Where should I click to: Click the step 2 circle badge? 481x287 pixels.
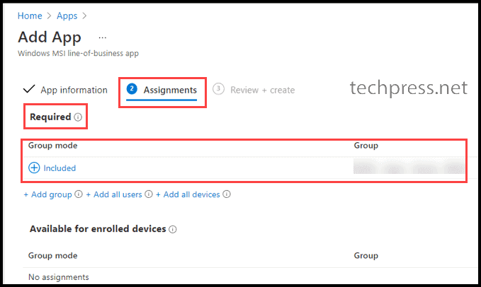132,89
